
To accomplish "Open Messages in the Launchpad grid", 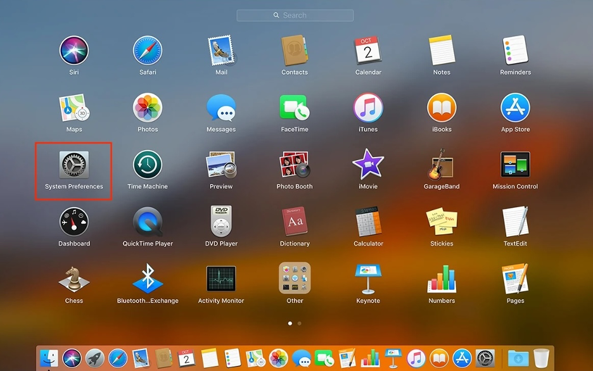I will 221,108.
